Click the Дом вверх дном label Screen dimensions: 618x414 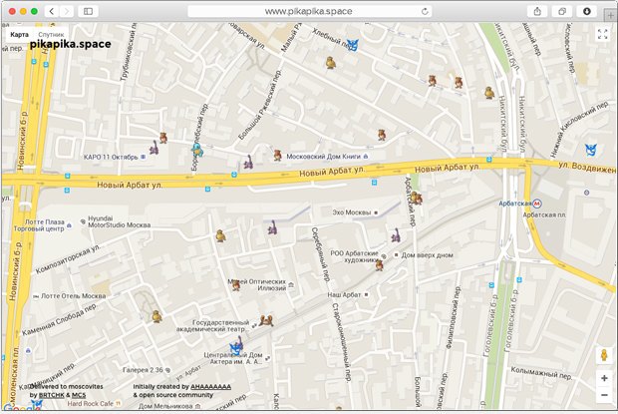[x=427, y=255]
